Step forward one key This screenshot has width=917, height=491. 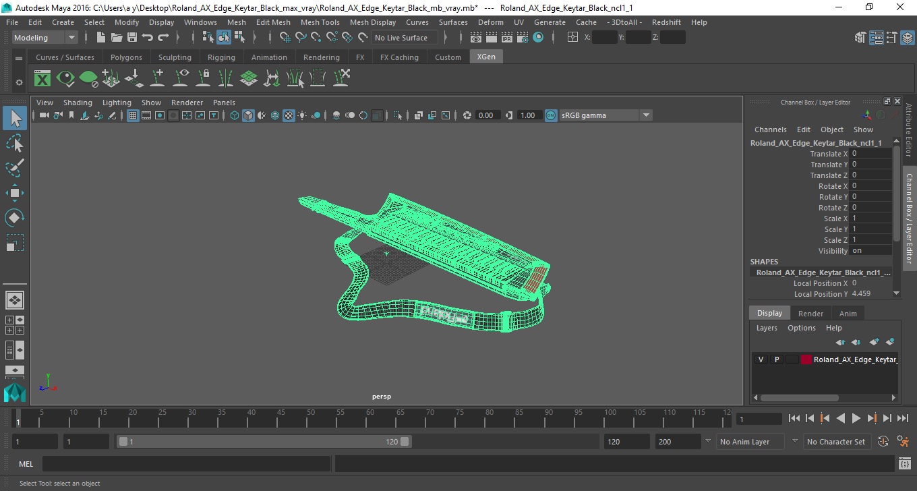click(x=871, y=419)
